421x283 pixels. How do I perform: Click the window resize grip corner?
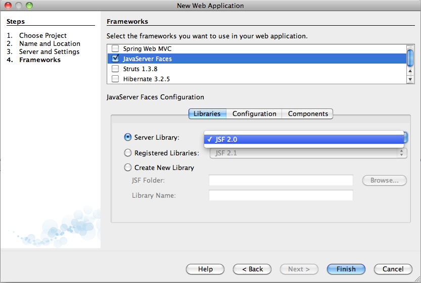[x=417, y=279]
